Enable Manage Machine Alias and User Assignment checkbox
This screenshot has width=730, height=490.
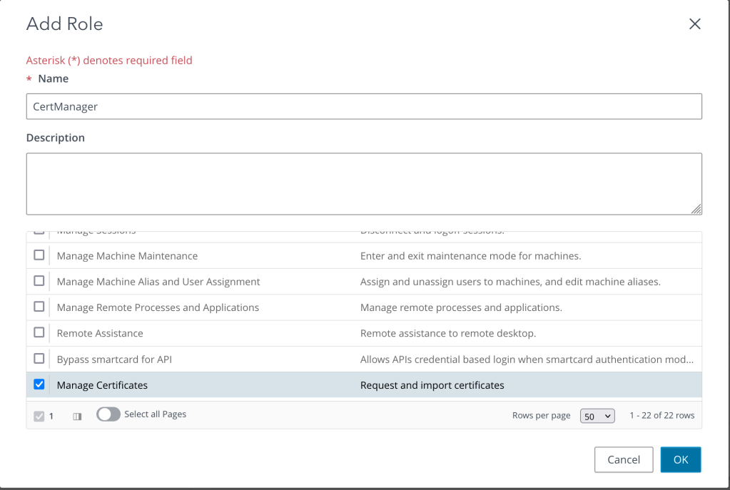coord(39,281)
